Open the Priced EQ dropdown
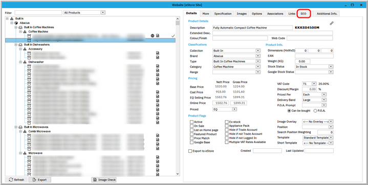 (234, 109)
